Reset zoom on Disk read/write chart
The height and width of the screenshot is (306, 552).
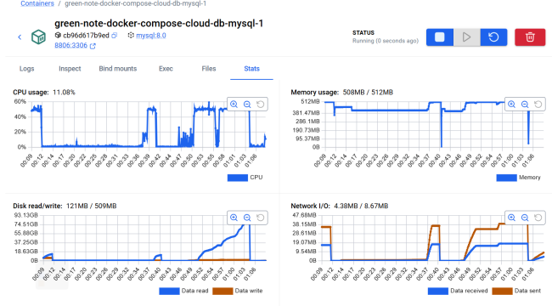coord(261,218)
